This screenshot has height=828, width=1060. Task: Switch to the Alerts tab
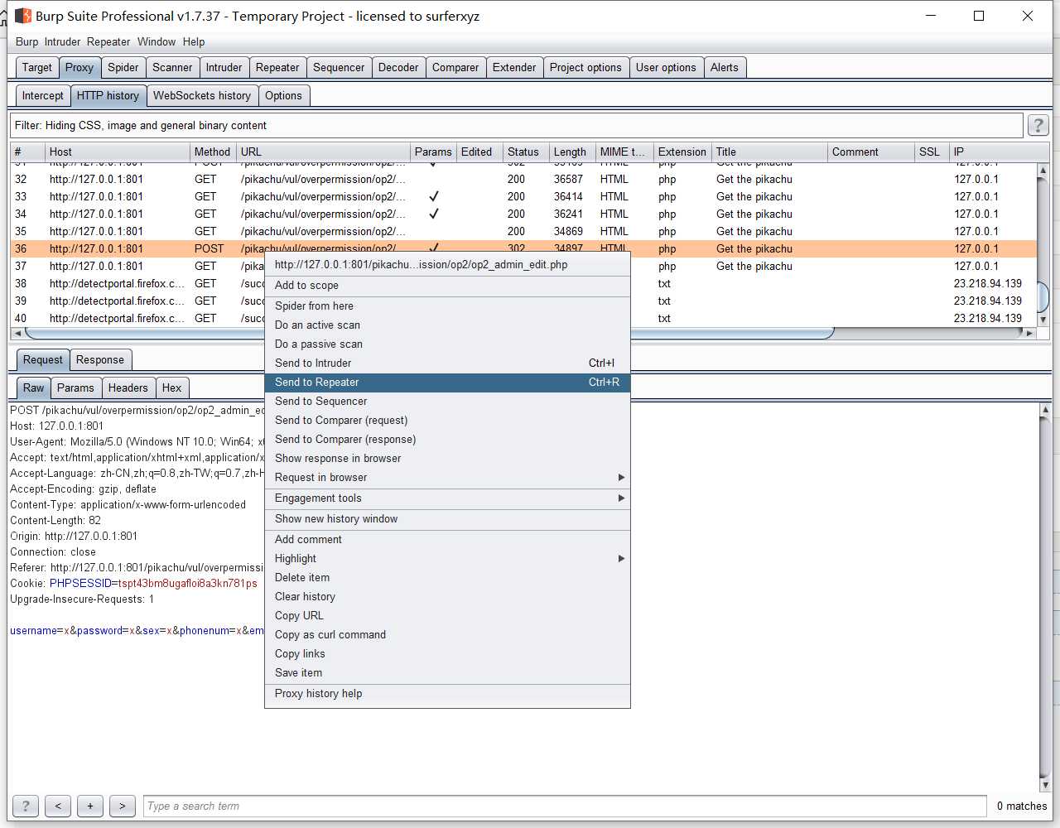point(725,67)
